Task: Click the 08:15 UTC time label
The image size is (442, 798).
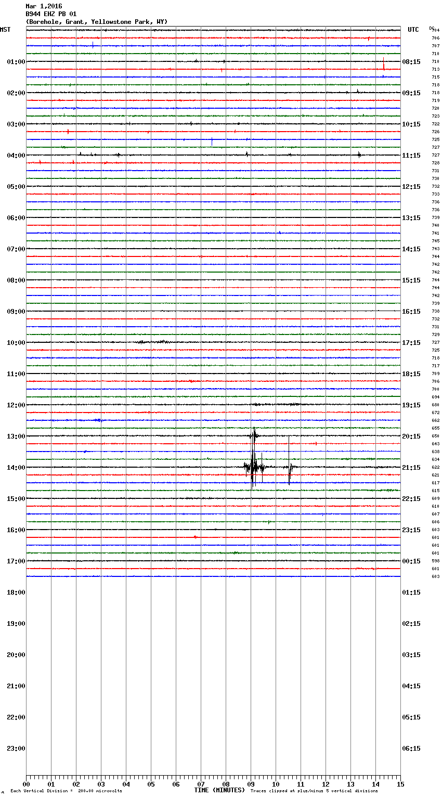Action: (411, 62)
